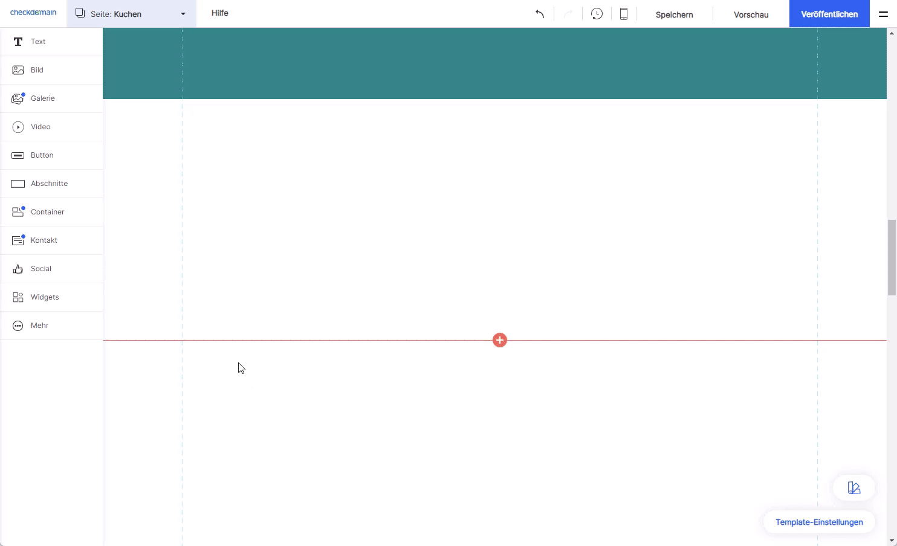Open the version history clock icon

point(597,14)
